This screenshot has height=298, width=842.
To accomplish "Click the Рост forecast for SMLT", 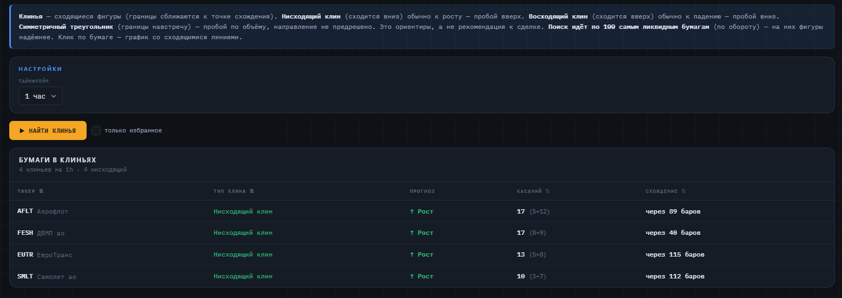I will click(x=422, y=277).
